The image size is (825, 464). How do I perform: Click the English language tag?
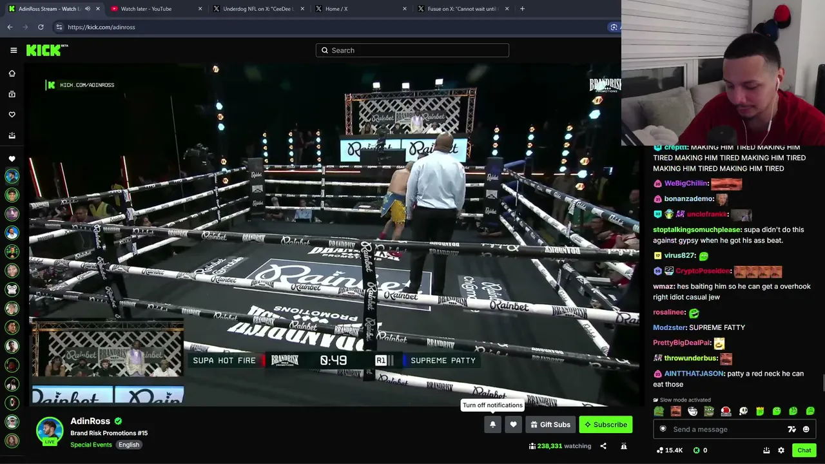(129, 445)
